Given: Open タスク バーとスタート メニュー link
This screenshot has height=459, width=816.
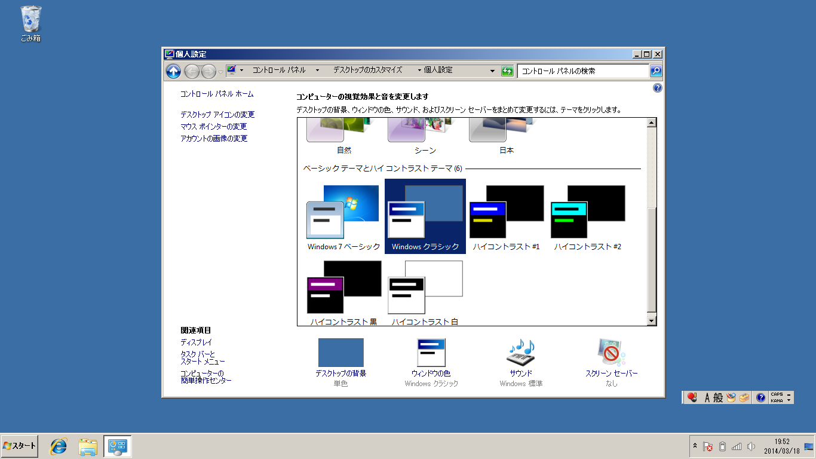Looking at the screenshot, I should (x=203, y=357).
